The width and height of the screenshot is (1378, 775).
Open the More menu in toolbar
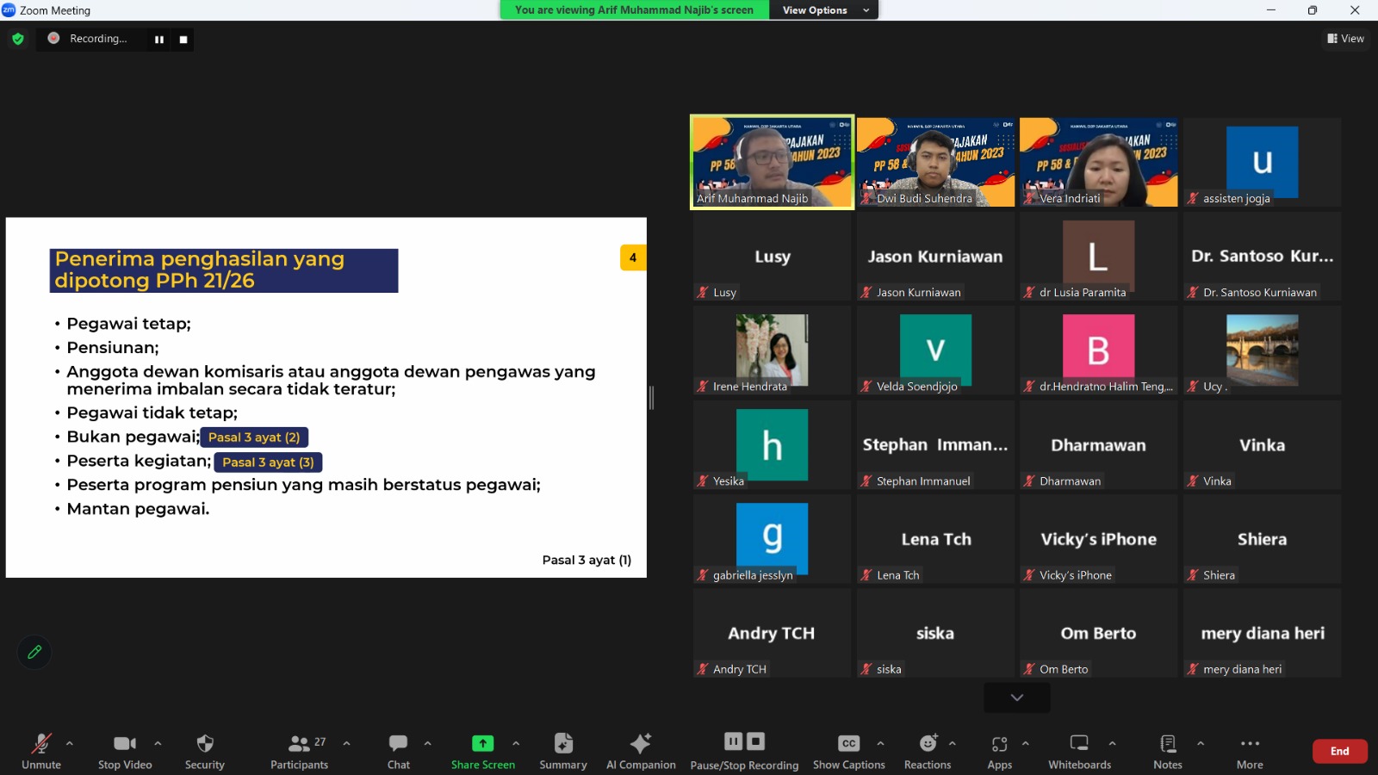pyautogui.click(x=1250, y=744)
